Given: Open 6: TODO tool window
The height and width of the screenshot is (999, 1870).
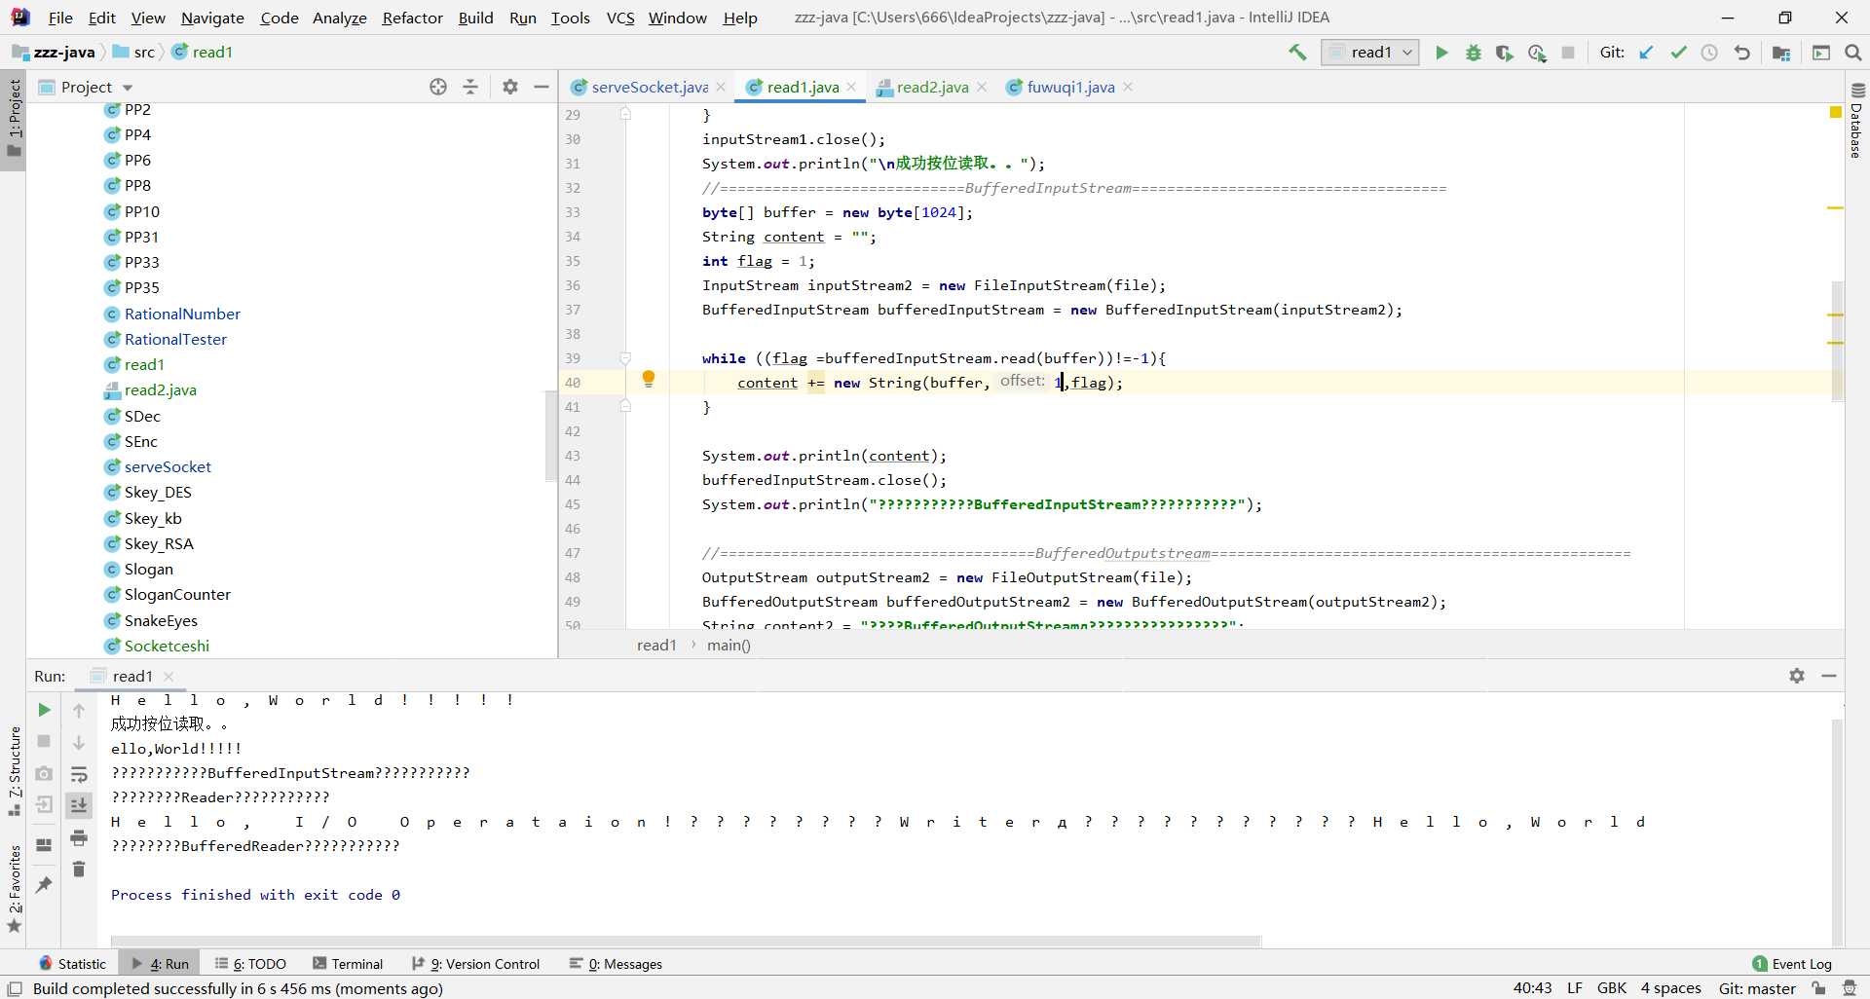Looking at the screenshot, I should (250, 964).
